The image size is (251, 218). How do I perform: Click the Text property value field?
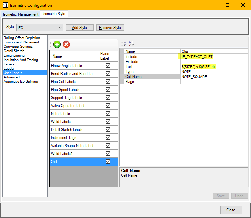tap(213, 67)
